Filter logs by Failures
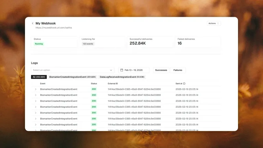Viewport: 263px width, 148px height. coord(178,70)
